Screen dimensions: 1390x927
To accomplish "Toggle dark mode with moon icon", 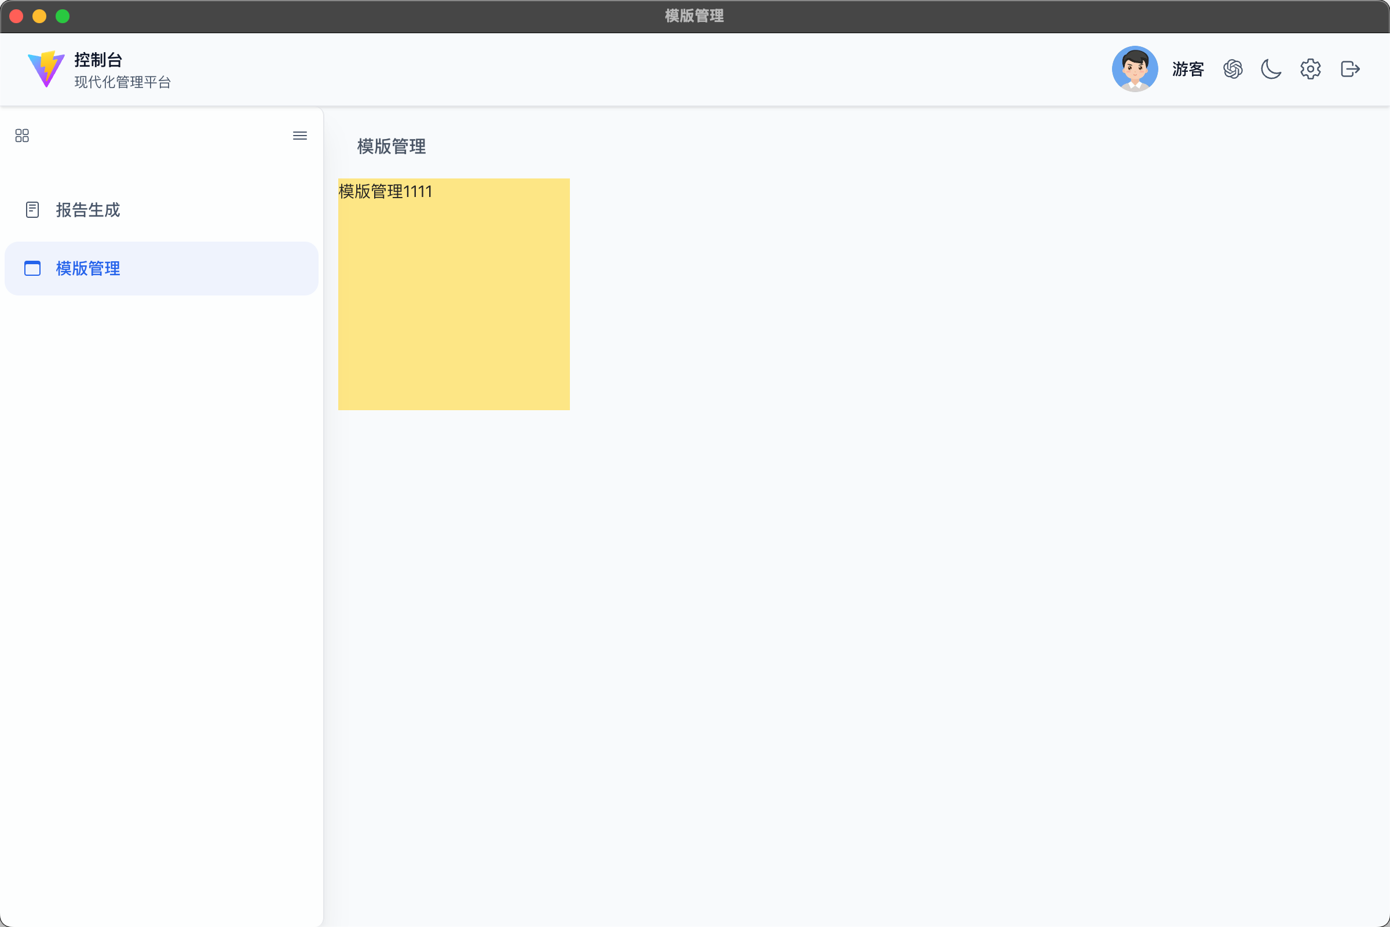I will [1271, 69].
